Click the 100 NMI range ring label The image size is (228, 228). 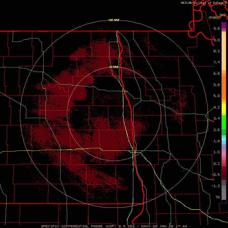pos(114,20)
